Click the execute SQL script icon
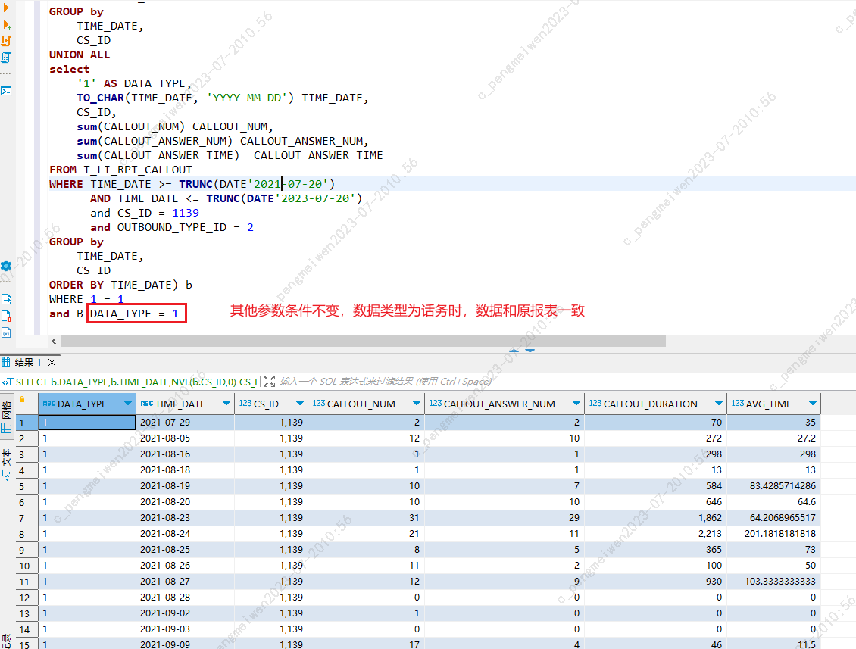The width and height of the screenshot is (856, 649). pyautogui.click(x=7, y=41)
